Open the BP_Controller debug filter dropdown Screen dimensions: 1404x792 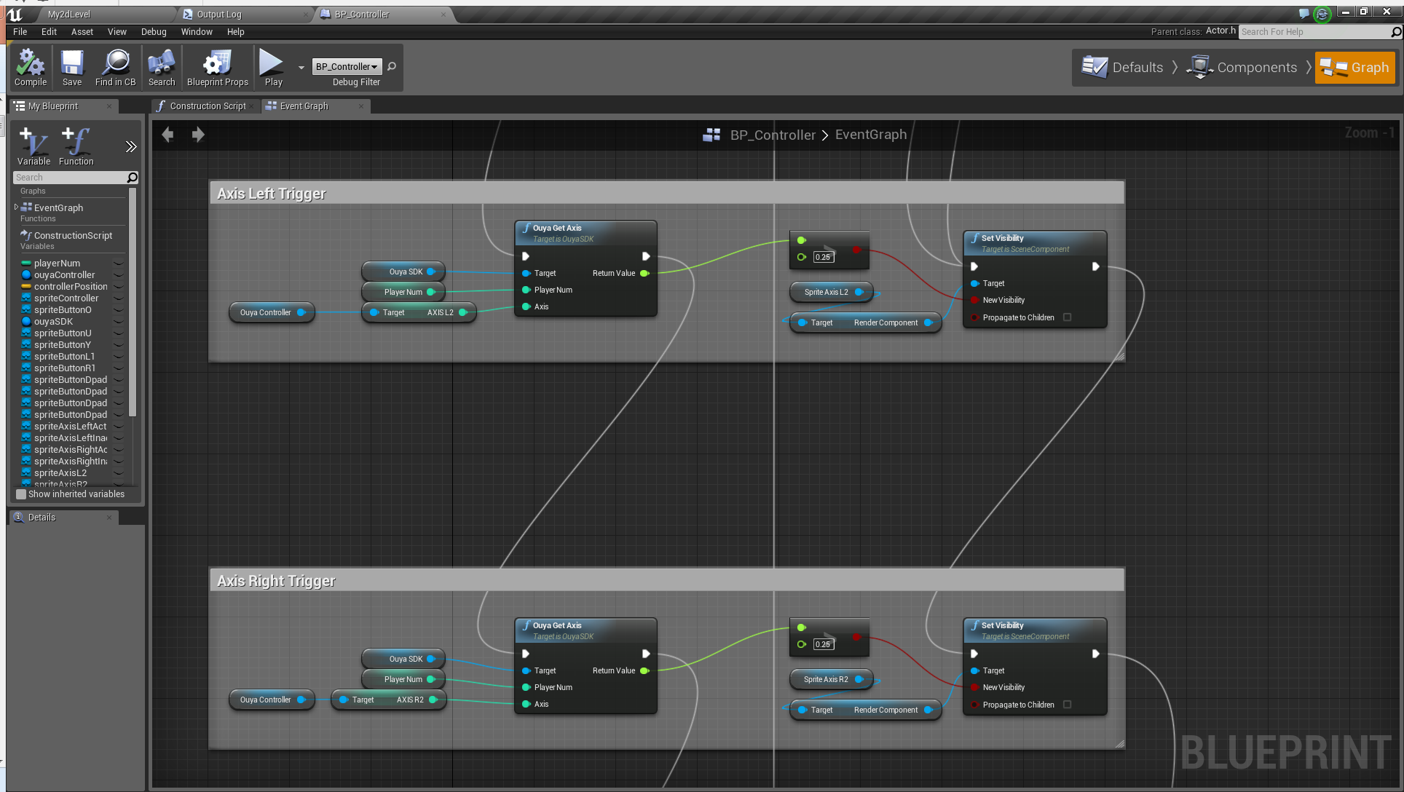click(x=347, y=67)
